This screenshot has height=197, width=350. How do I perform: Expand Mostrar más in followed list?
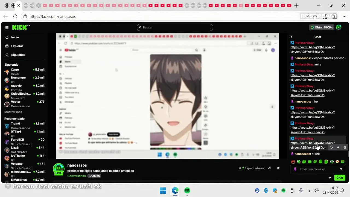tap(13, 112)
